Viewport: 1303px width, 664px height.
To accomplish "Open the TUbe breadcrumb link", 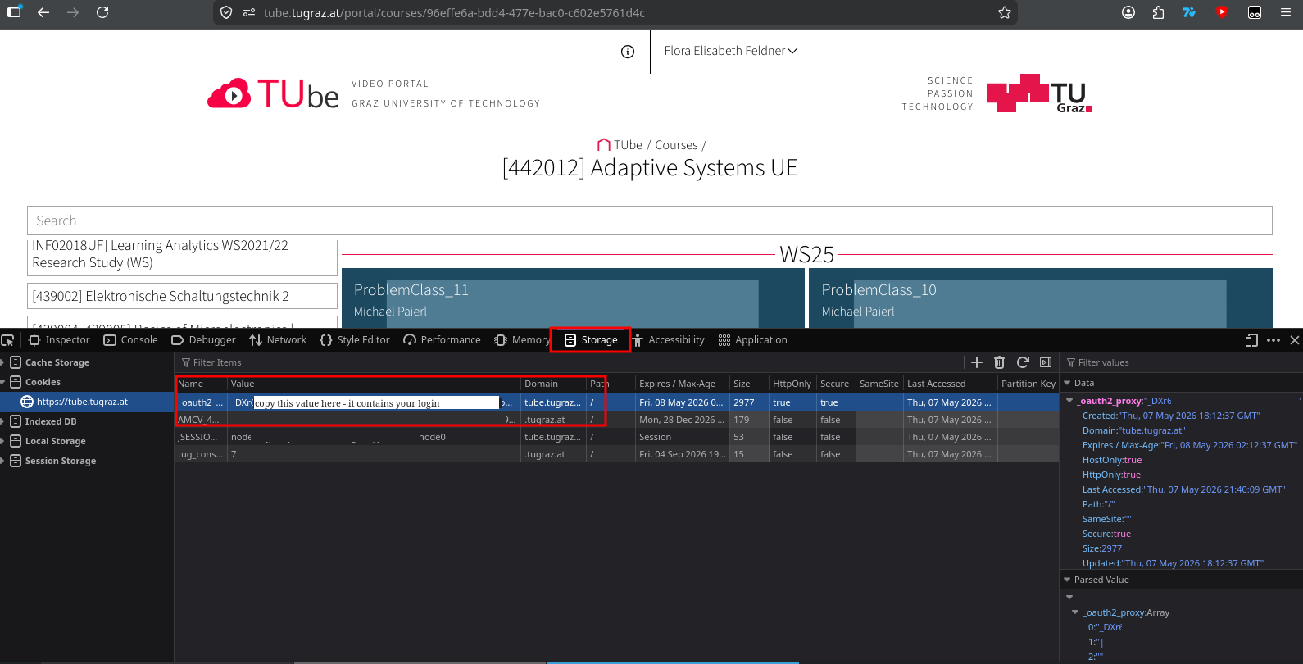I will click(629, 145).
